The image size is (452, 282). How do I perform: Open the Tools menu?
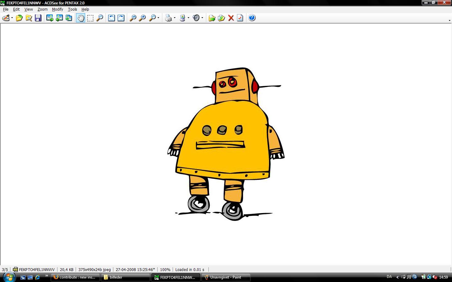click(72, 9)
